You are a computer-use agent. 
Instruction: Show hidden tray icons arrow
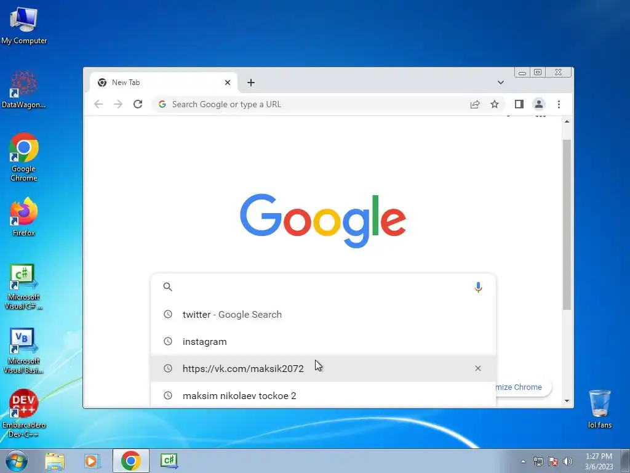point(523,461)
